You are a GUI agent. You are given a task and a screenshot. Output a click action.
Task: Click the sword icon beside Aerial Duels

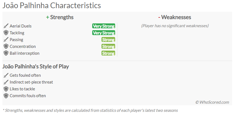coord(6,26)
